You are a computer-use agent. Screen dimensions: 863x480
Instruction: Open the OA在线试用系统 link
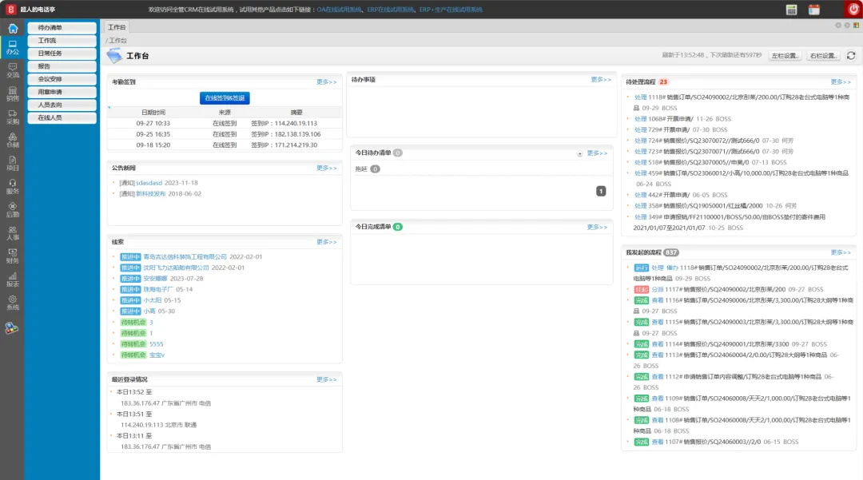339,10
